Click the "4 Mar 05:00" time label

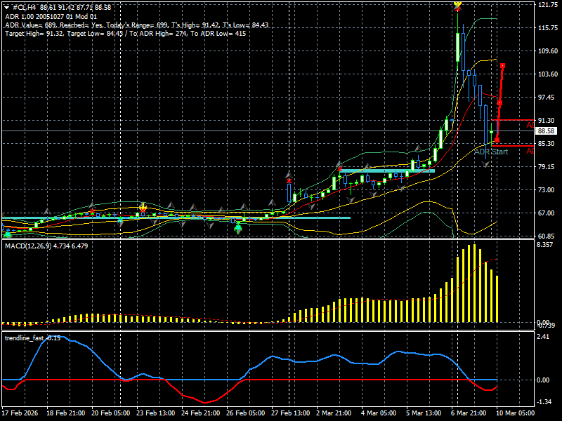(x=379, y=413)
